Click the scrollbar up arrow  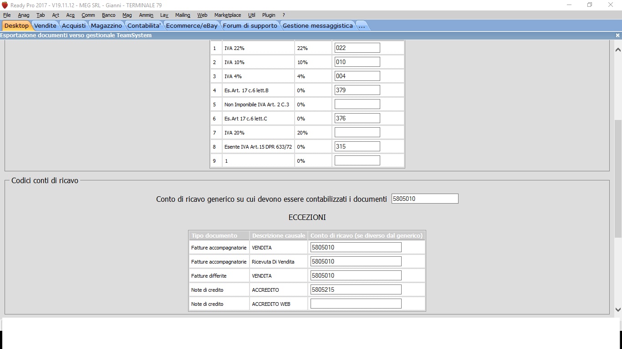618,50
